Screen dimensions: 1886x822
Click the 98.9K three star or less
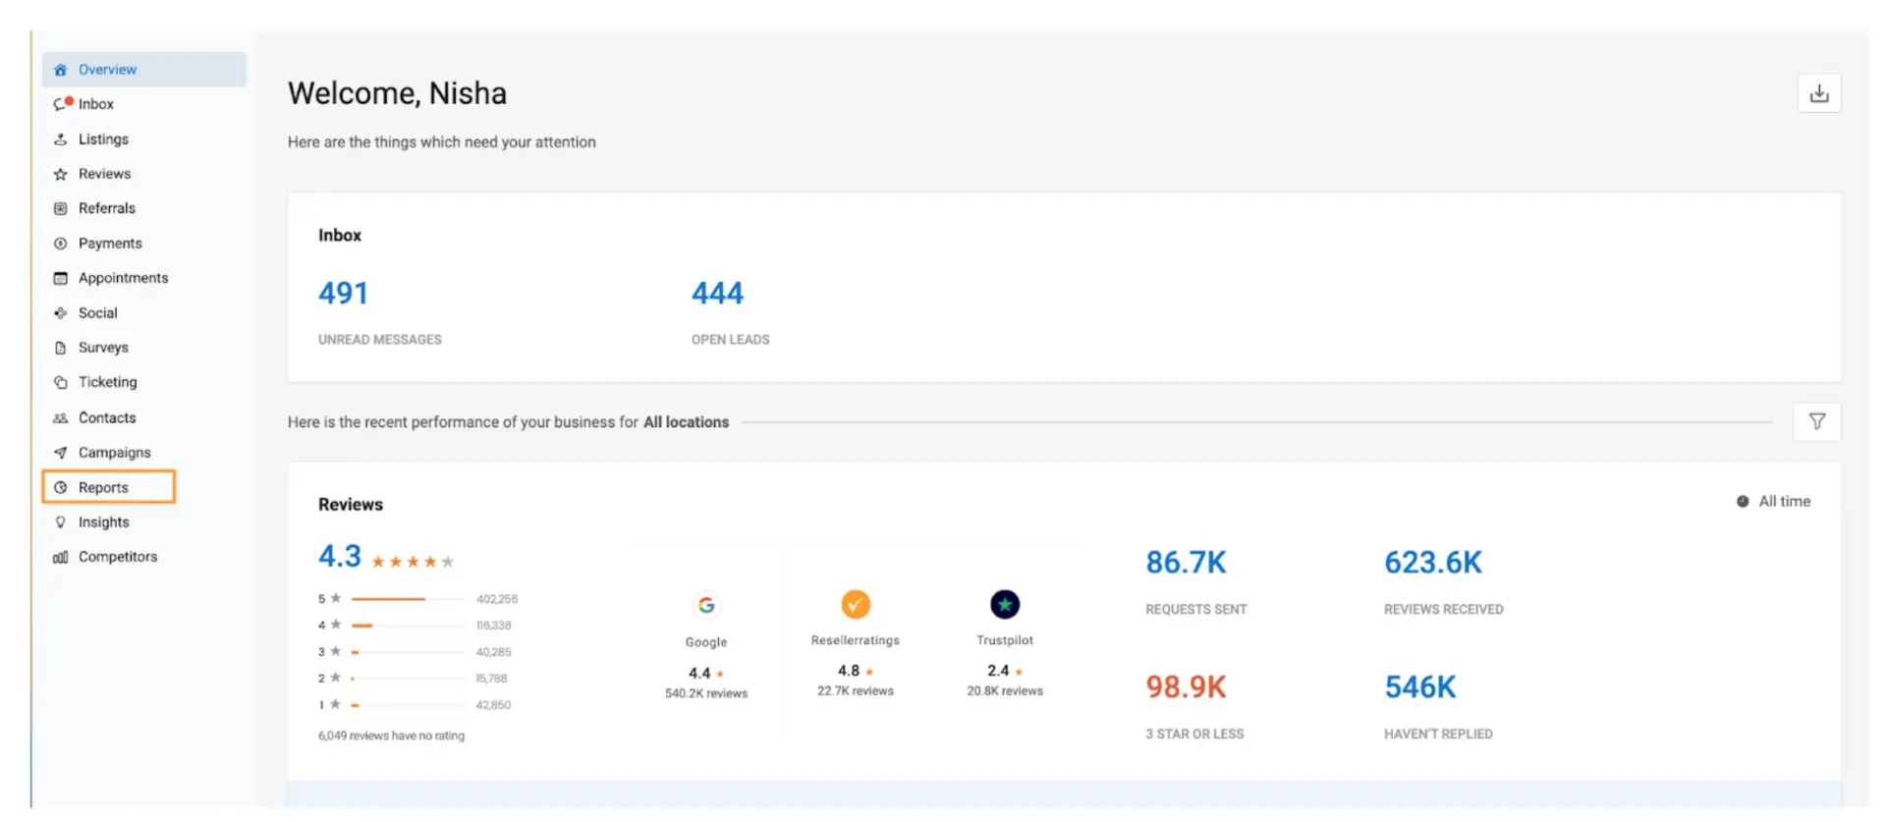pyautogui.click(x=1186, y=686)
